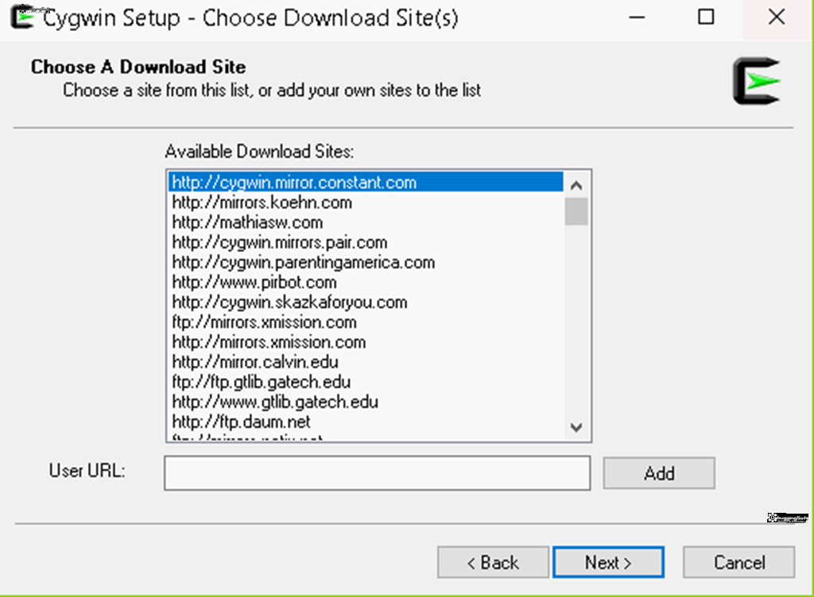Pick http://cygwin.mirrors.pair.com from the list
This screenshot has width=814, height=597.
366,242
